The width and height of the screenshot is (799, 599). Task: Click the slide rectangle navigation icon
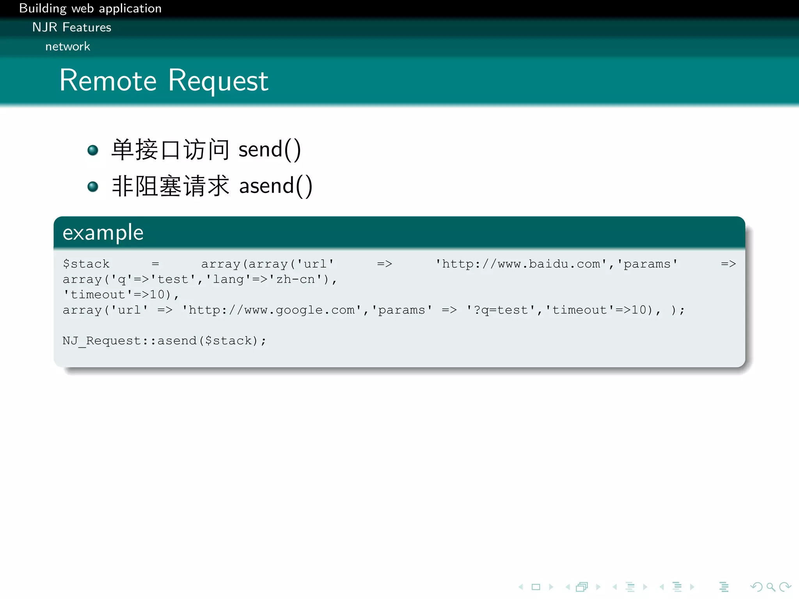(x=536, y=587)
